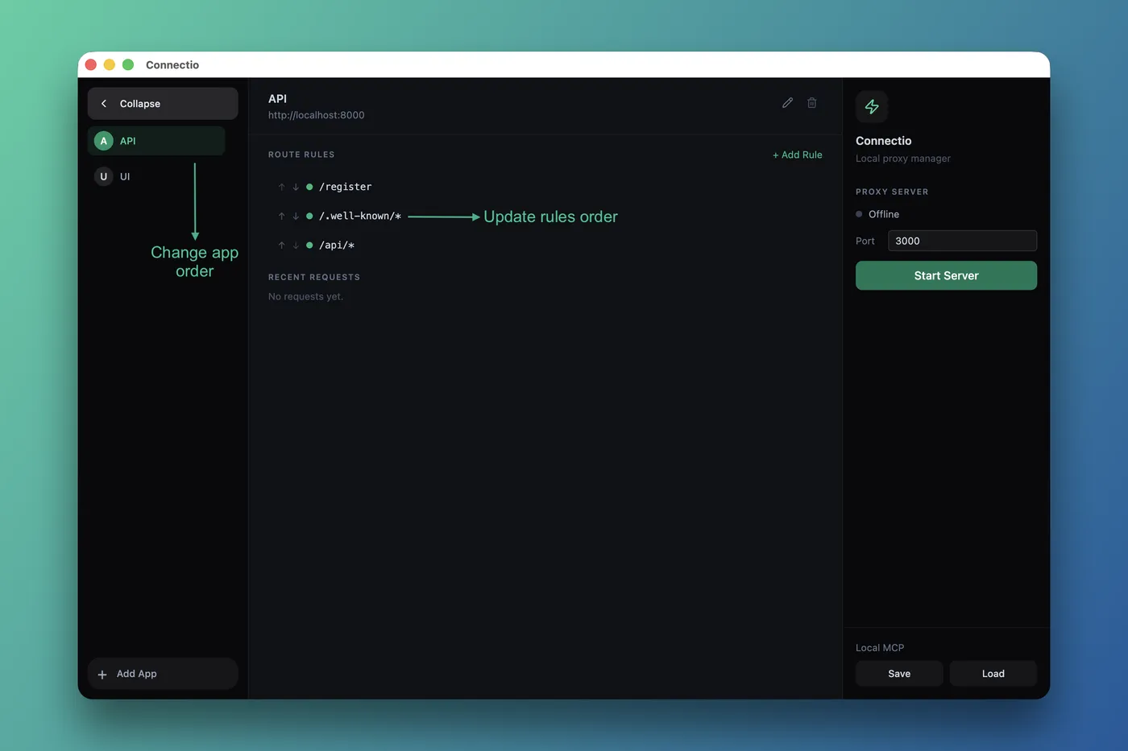This screenshot has width=1128, height=751.
Task: Maximize the Connectio window
Action: click(x=128, y=64)
